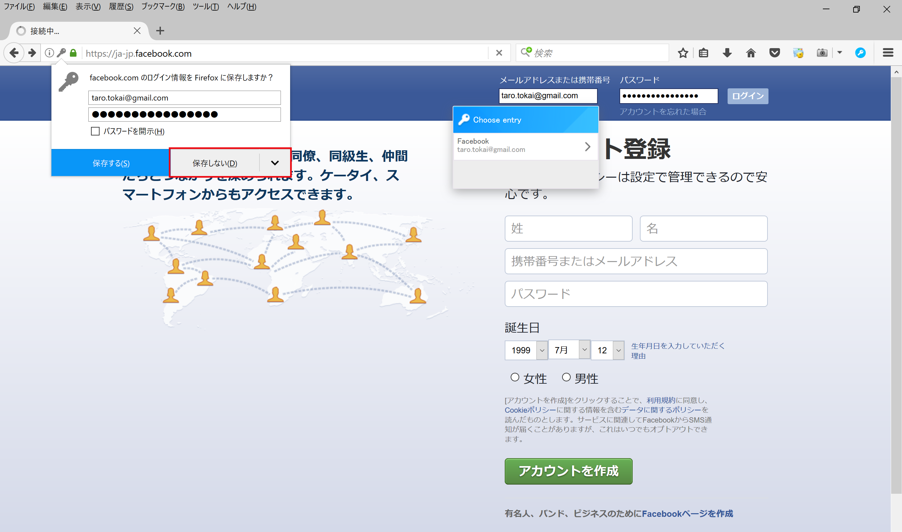Open site information icon in address bar

click(49, 53)
